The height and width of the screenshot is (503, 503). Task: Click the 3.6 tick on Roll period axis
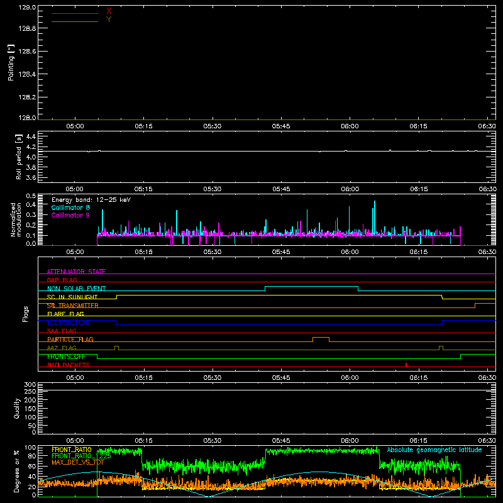coord(31,178)
